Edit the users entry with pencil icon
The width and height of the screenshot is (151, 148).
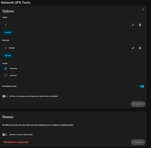pyautogui.click(x=133, y=25)
